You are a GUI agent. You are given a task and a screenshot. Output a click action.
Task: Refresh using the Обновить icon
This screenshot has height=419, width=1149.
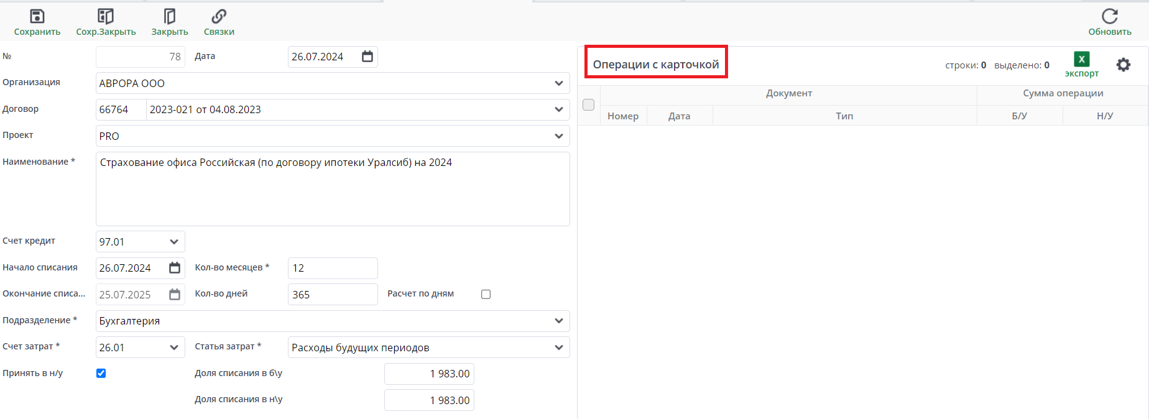click(1110, 16)
